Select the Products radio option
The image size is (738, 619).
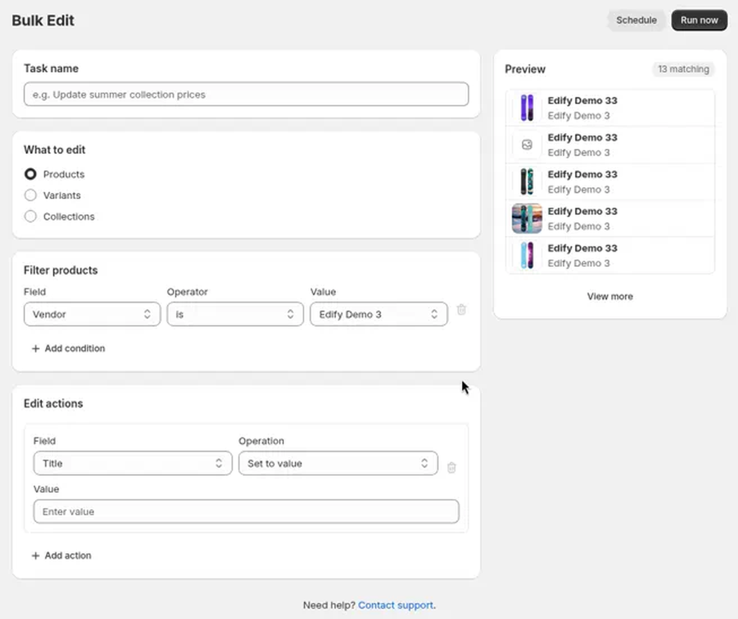pos(31,174)
